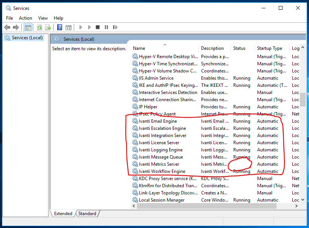Click the Export List toolbar icon
The image size is (309, 228).
[x=48, y=27]
